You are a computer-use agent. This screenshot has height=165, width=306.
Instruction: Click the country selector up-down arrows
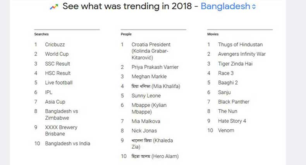coord(254,7)
